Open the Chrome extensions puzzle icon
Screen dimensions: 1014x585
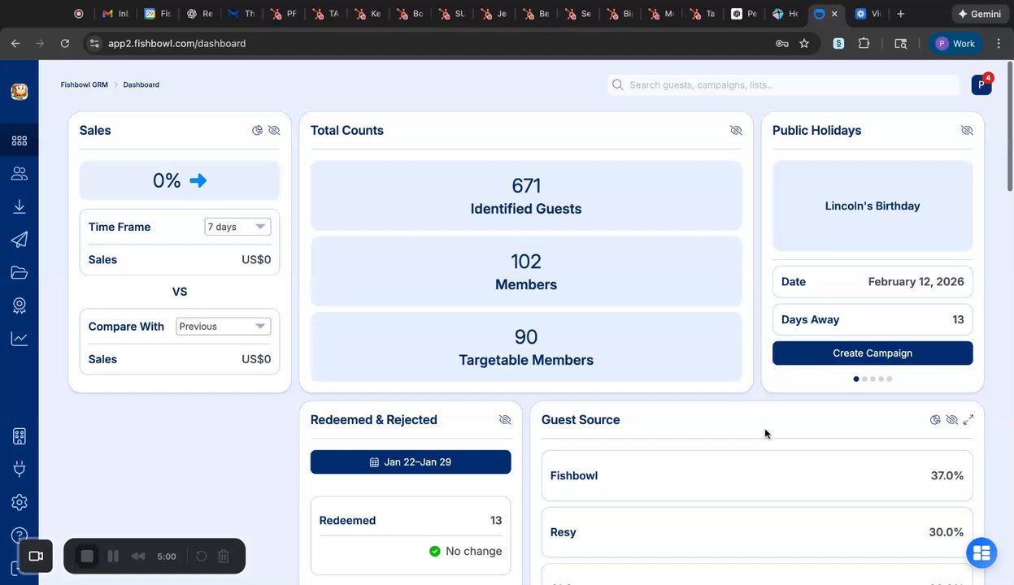864,43
